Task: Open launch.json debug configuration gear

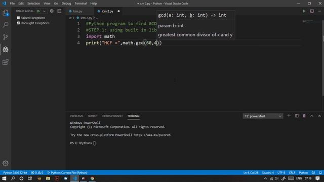Action: (x=52, y=11)
